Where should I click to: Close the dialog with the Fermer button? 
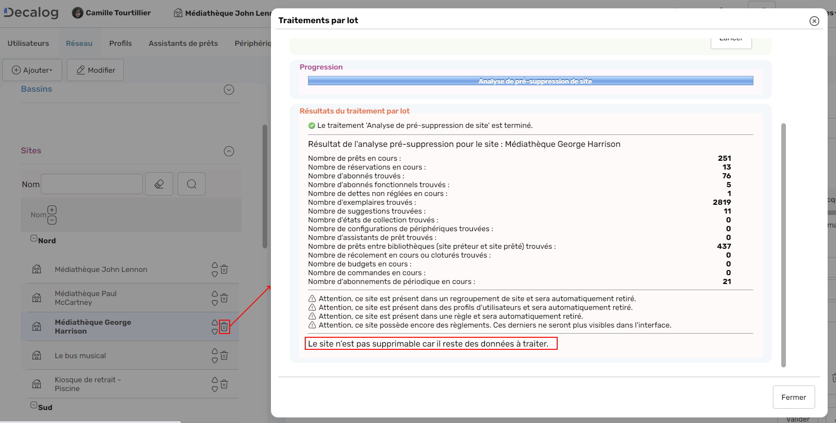tap(794, 397)
